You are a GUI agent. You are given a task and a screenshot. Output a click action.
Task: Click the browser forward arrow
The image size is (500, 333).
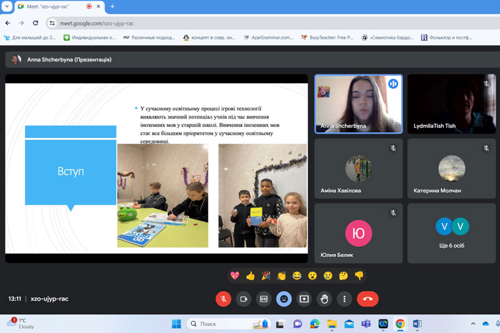coord(21,23)
